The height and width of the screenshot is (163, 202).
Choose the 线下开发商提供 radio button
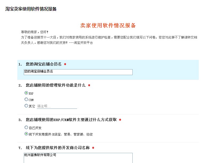[x=26, y=134]
